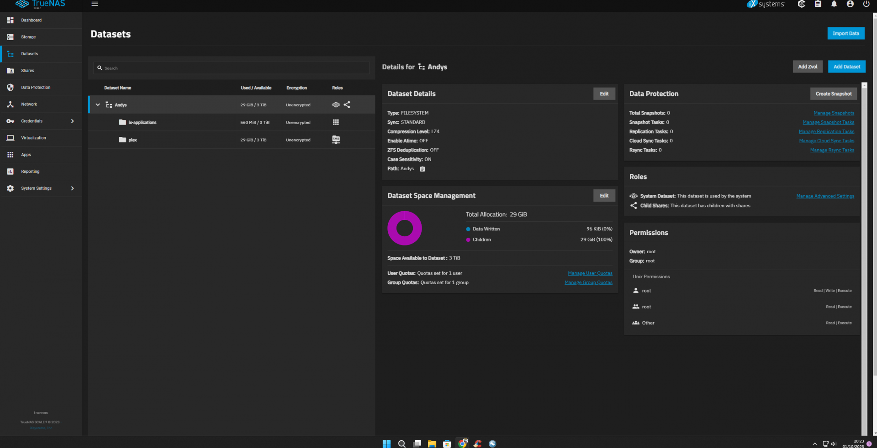Go to Dashboard page
This screenshot has height=448, width=877.
[41, 20]
